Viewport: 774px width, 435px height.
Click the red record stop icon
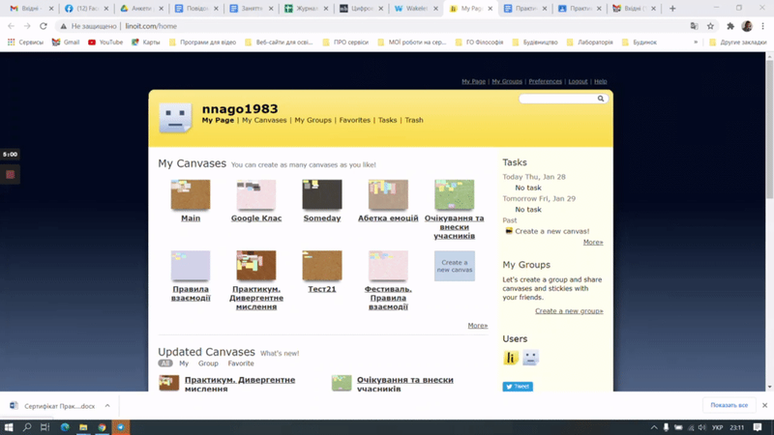point(11,174)
